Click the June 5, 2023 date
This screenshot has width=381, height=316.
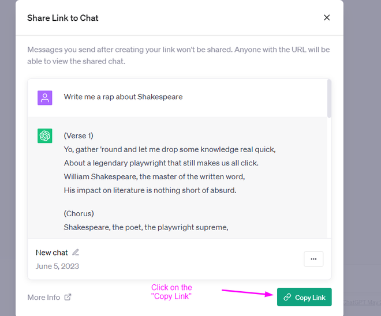57,266
